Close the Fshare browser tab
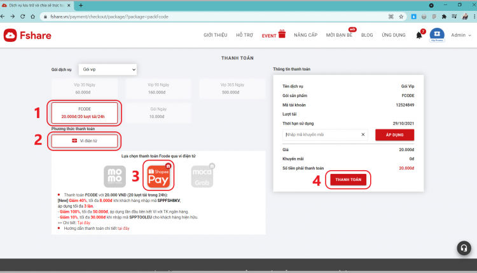This screenshot has width=477, height=273. 69,5
